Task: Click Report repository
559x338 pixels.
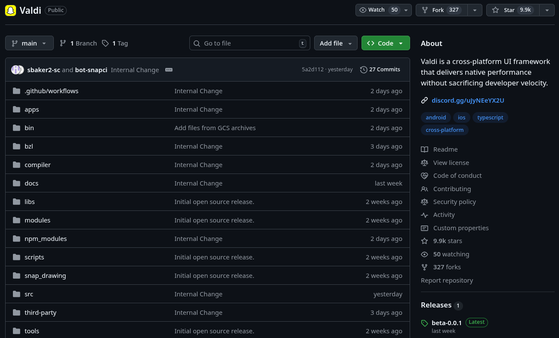Action: pyautogui.click(x=447, y=280)
